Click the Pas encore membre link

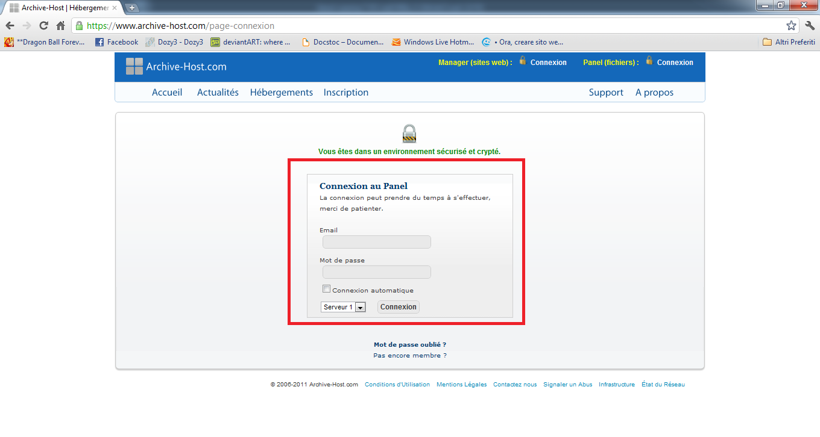[410, 356]
